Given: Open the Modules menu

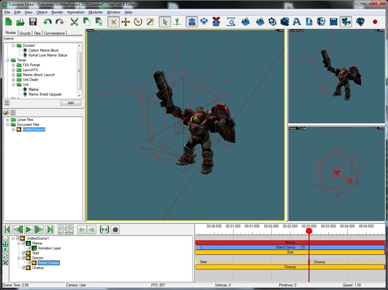Looking at the screenshot, I should 96,12.
